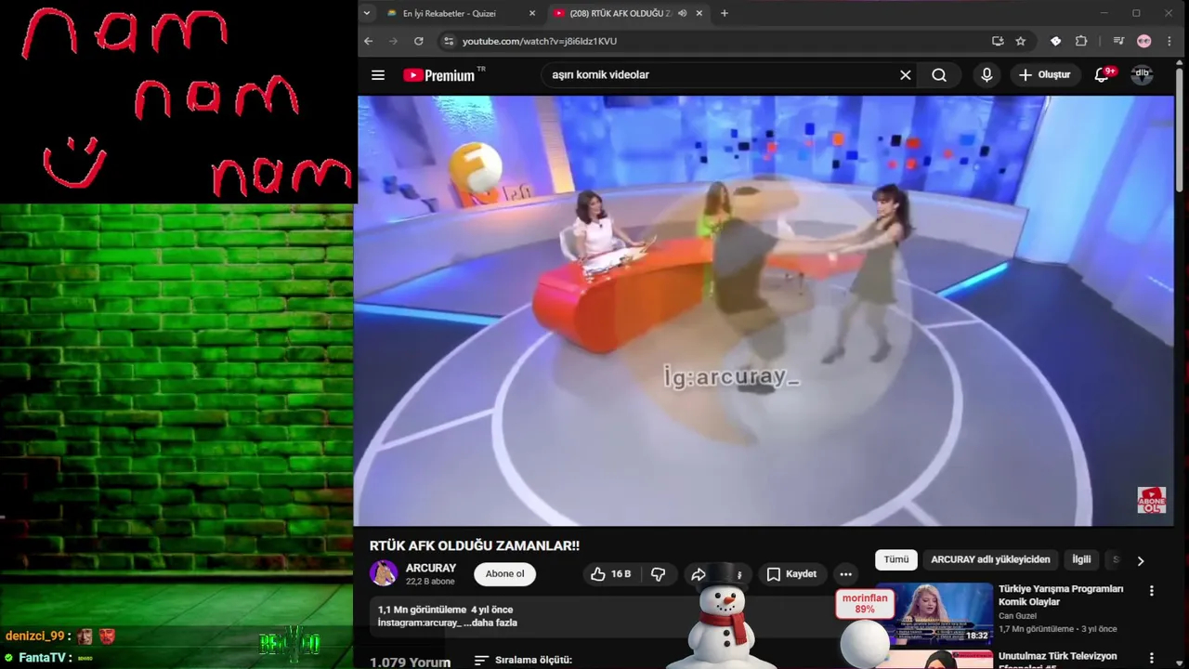1189x669 pixels.
Task: Click the 1.079 Yorum comments heading
Action: pyautogui.click(x=411, y=662)
